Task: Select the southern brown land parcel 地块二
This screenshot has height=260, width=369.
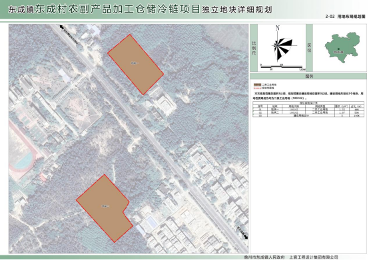Action: (105, 208)
